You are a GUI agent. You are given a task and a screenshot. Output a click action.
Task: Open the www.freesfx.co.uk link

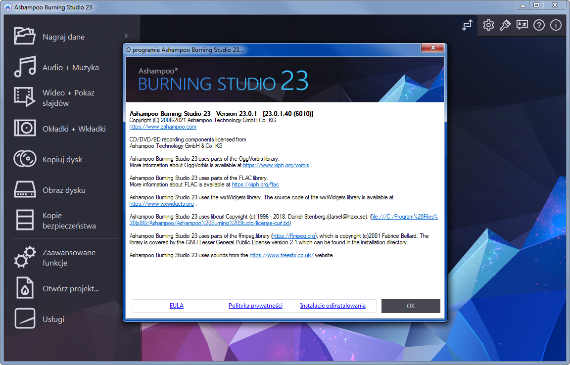(x=282, y=255)
